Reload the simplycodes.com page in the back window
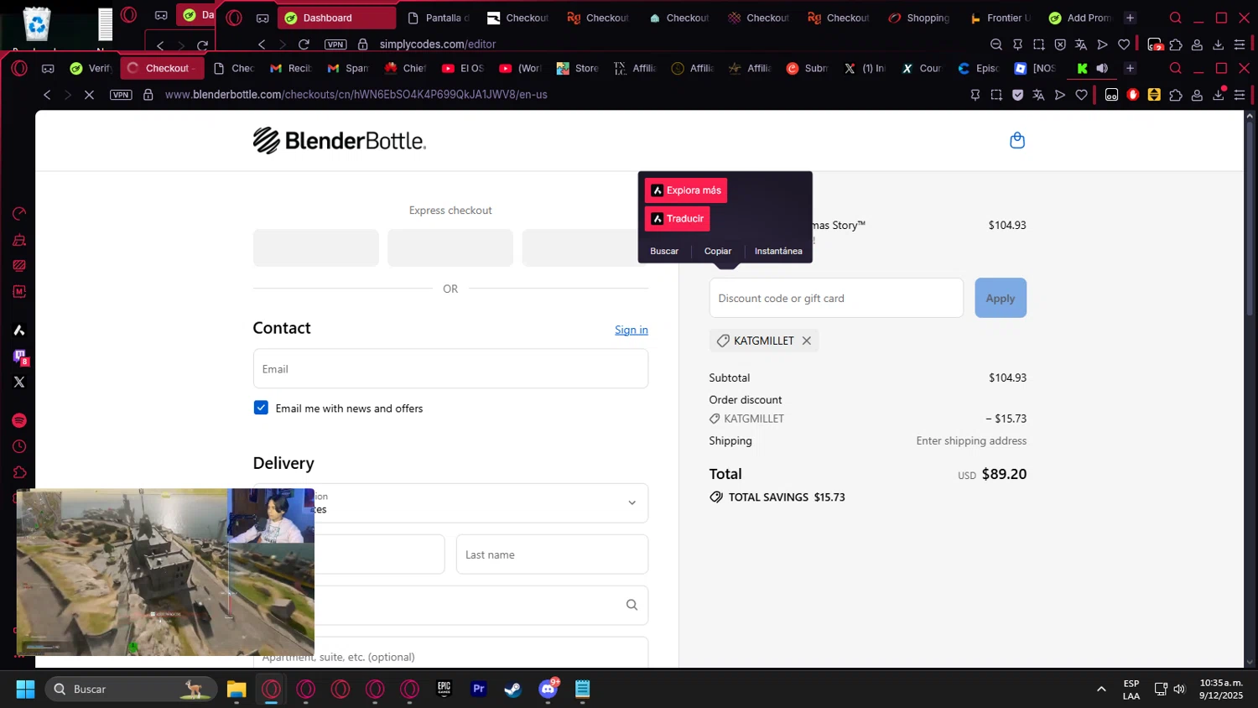Viewport: 1258px width, 708px height. [x=304, y=44]
